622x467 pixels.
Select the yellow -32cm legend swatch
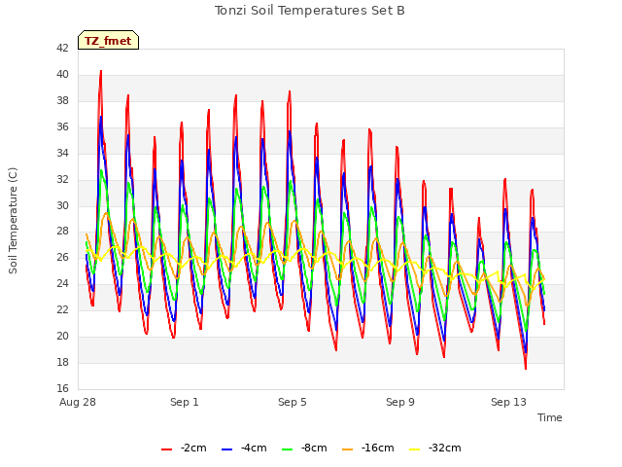415,449
